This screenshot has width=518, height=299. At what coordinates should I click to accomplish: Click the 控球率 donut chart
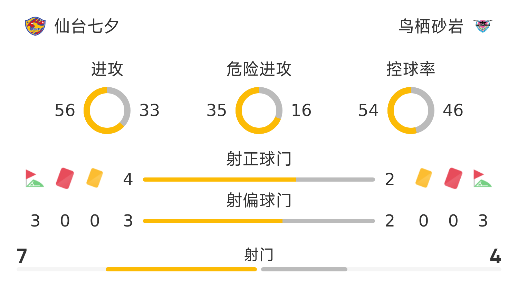pyautogui.click(x=411, y=110)
